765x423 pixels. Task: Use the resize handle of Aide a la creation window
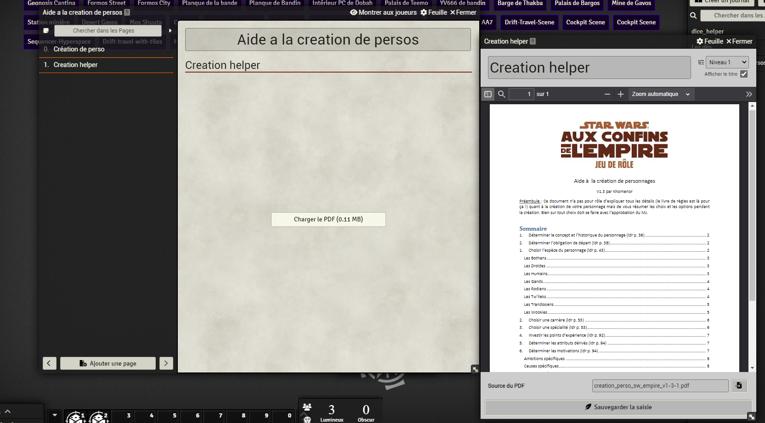coord(476,369)
